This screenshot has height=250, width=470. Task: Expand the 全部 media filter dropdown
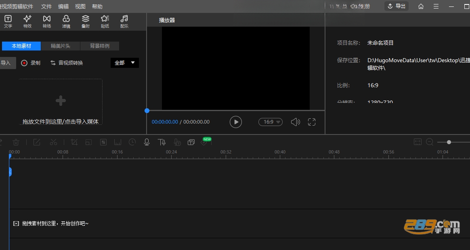pyautogui.click(x=125, y=63)
